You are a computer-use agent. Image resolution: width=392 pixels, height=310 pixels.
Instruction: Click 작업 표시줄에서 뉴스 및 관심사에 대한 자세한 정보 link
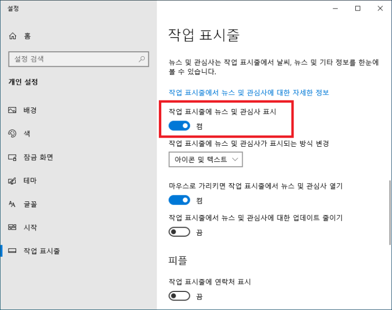pos(249,92)
